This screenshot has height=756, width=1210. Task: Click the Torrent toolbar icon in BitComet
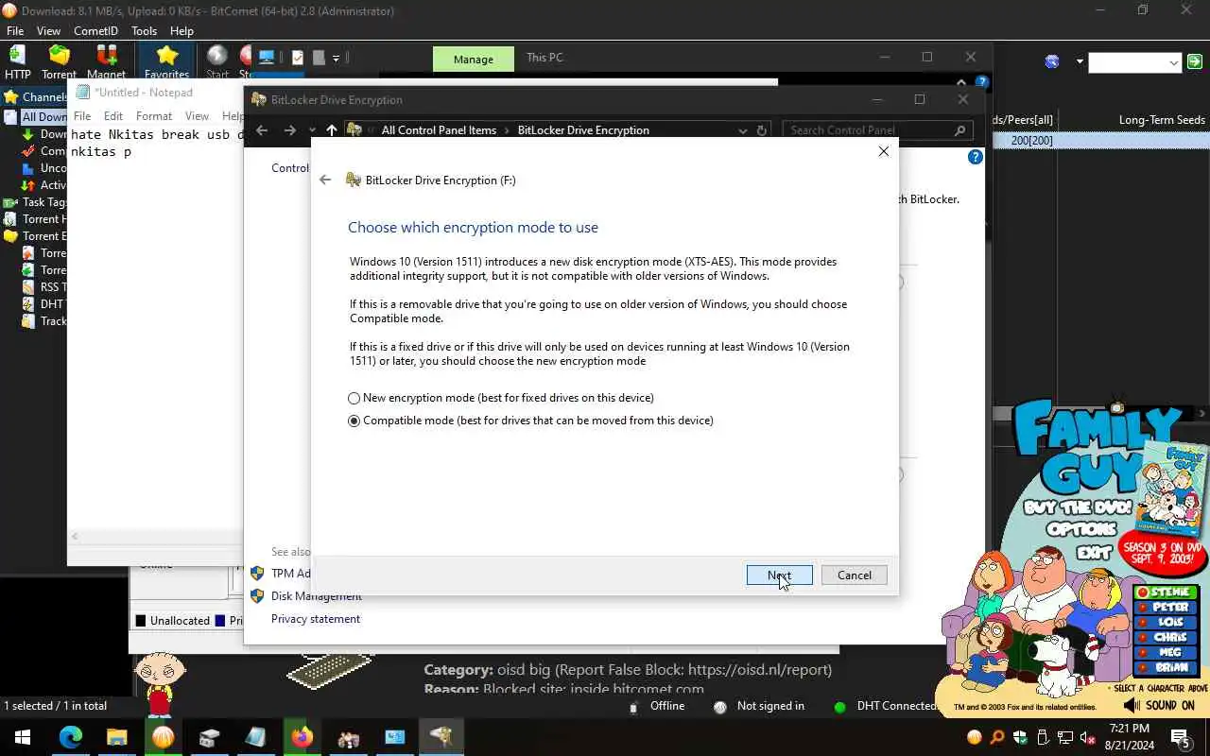59,62
